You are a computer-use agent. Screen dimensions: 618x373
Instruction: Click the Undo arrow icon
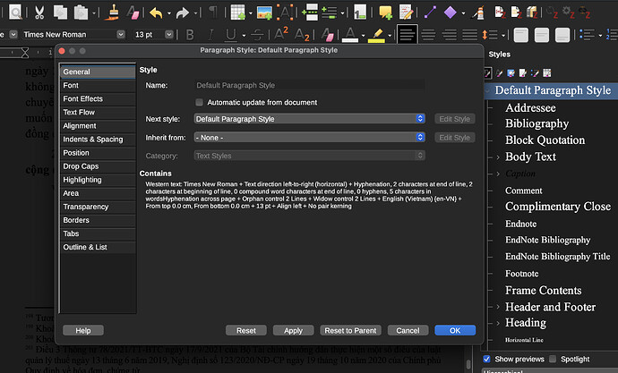click(x=156, y=13)
